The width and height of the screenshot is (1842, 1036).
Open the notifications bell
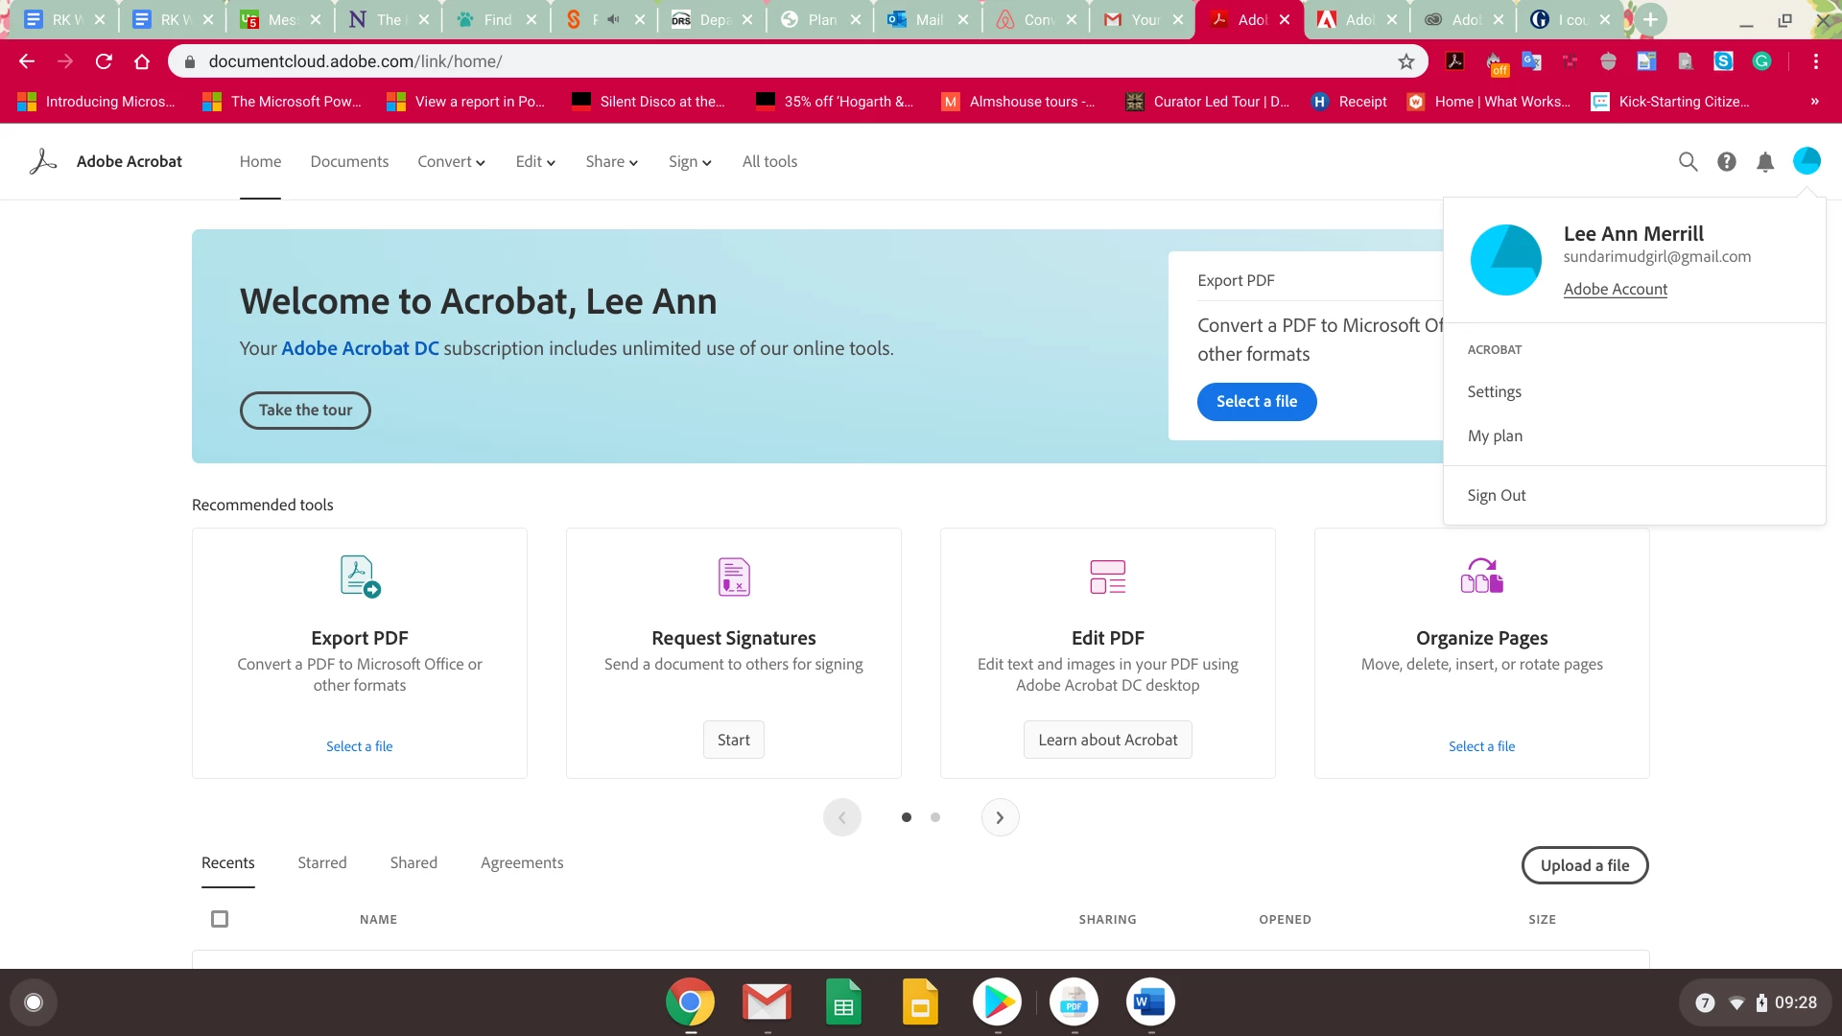click(x=1764, y=162)
